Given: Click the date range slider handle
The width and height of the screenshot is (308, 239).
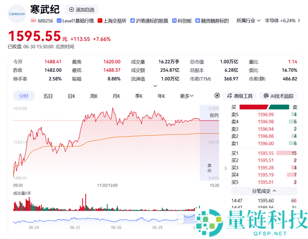Looking at the screenshot, I should click(x=181, y=219).
